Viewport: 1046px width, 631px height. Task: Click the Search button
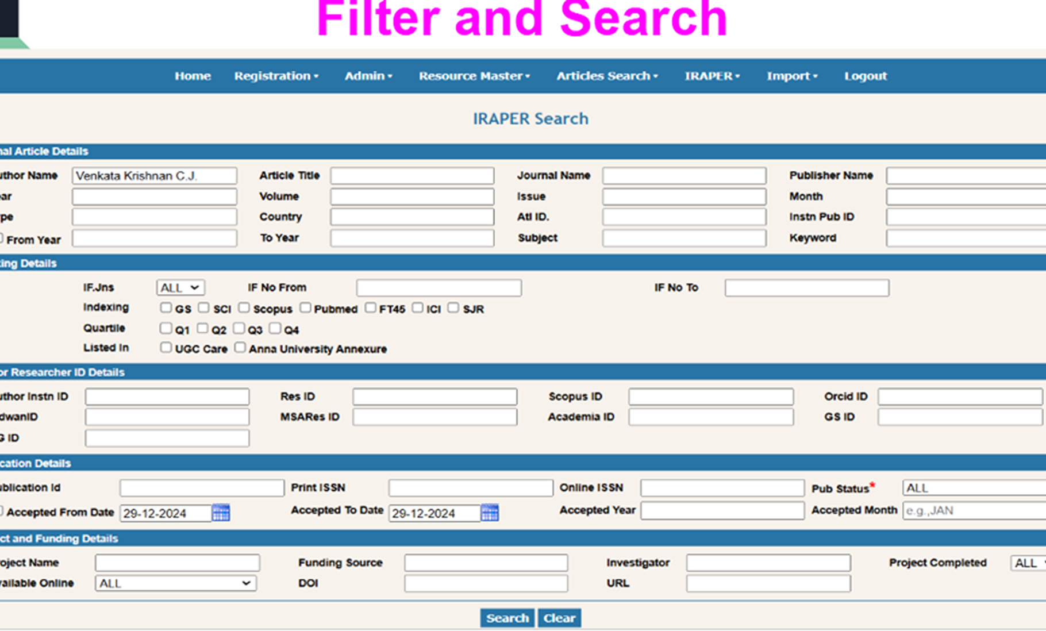click(507, 618)
